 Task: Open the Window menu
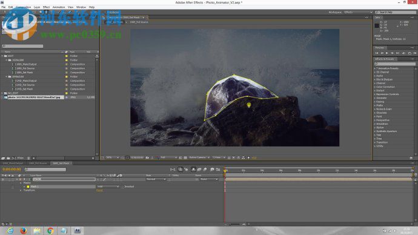(x=81, y=7)
